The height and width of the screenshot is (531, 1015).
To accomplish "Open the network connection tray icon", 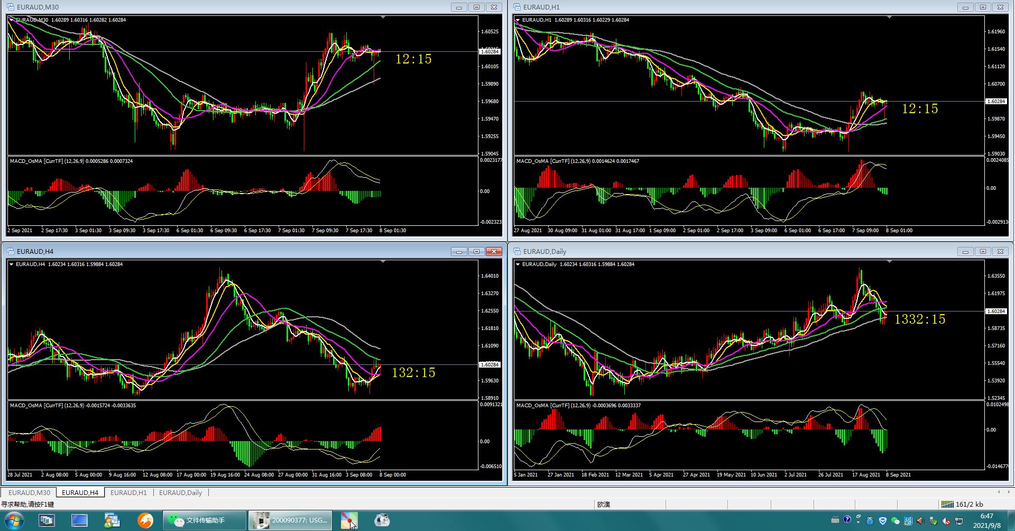I will coord(959,521).
